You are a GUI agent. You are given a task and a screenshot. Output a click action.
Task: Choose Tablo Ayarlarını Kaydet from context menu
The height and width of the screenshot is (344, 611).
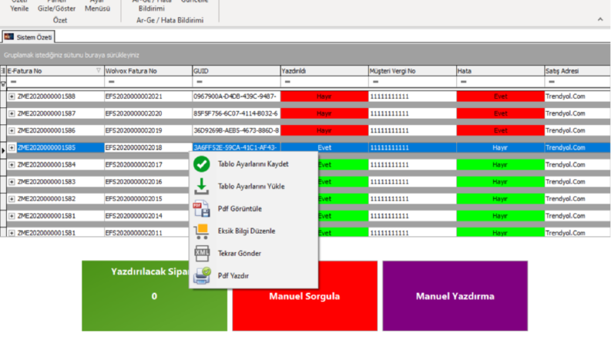(253, 164)
